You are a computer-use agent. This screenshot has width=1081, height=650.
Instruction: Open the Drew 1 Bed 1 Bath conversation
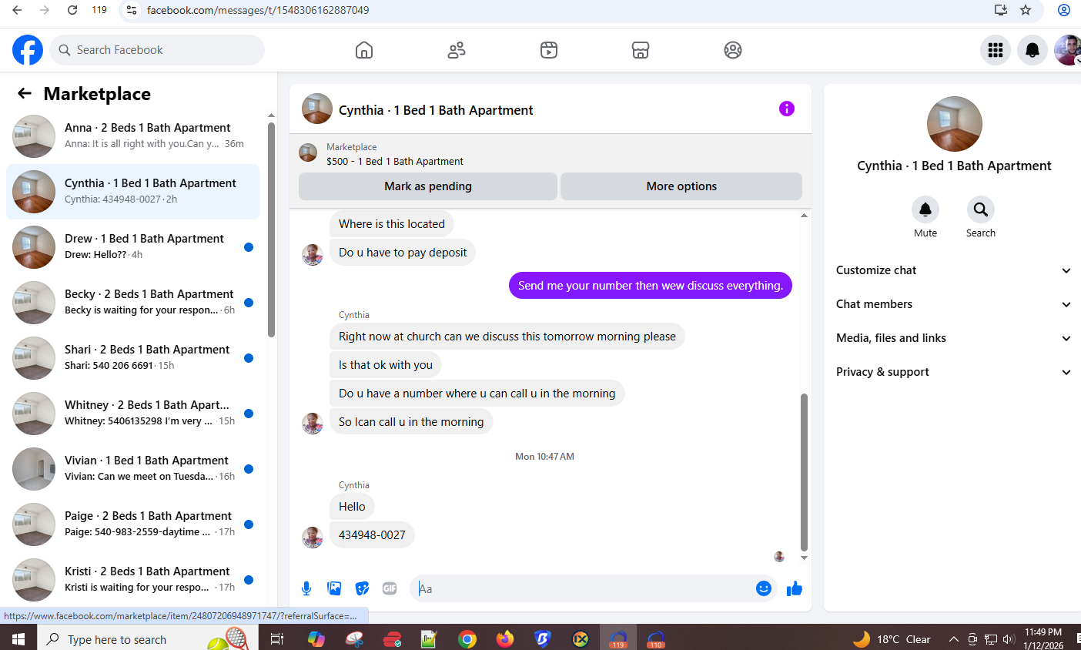point(132,247)
